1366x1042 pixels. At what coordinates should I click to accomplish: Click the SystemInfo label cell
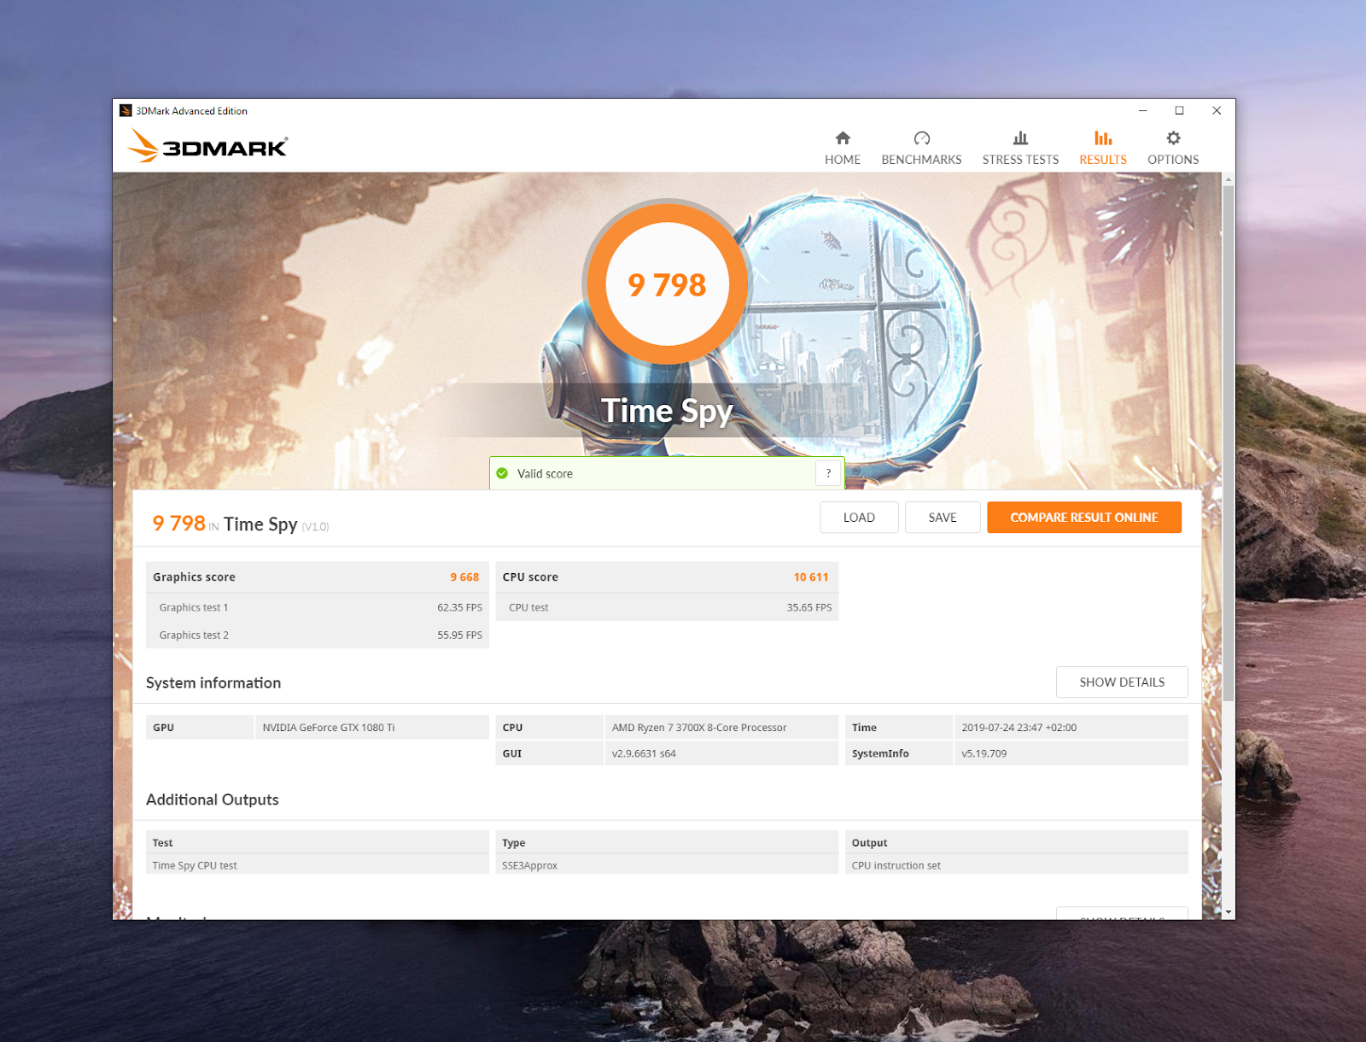(899, 754)
